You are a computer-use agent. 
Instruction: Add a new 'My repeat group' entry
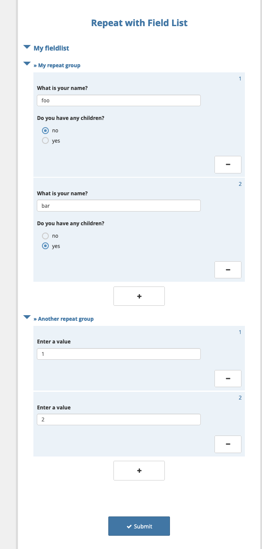(x=139, y=296)
